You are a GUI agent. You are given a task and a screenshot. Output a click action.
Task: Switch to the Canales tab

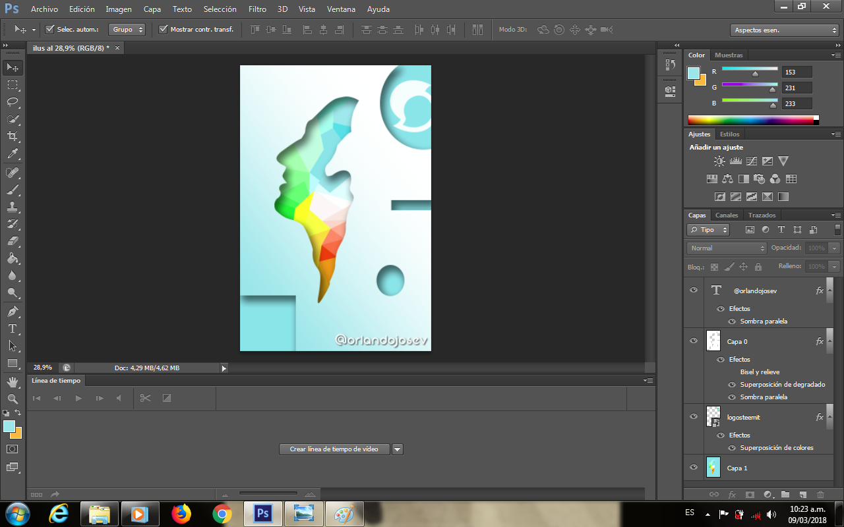(x=727, y=215)
